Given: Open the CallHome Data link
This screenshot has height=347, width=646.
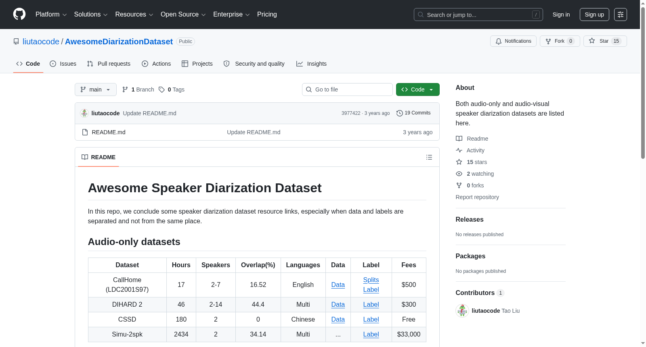Looking at the screenshot, I should click(x=338, y=285).
